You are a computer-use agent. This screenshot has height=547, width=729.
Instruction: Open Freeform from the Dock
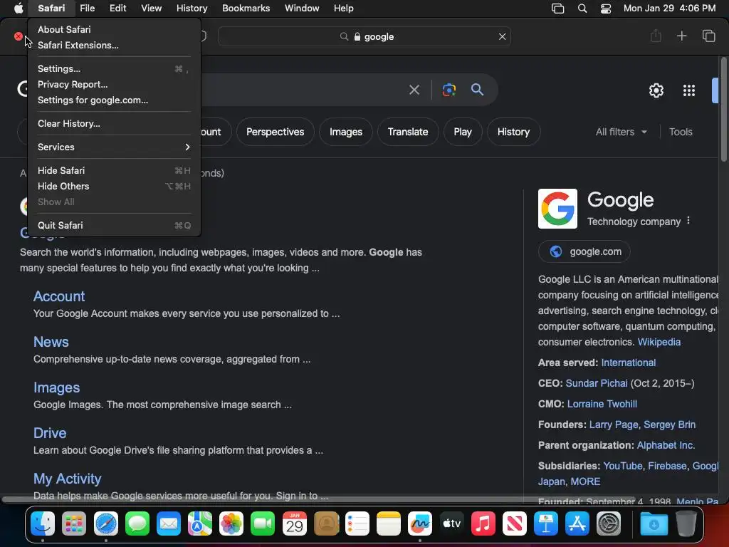pyautogui.click(x=420, y=523)
